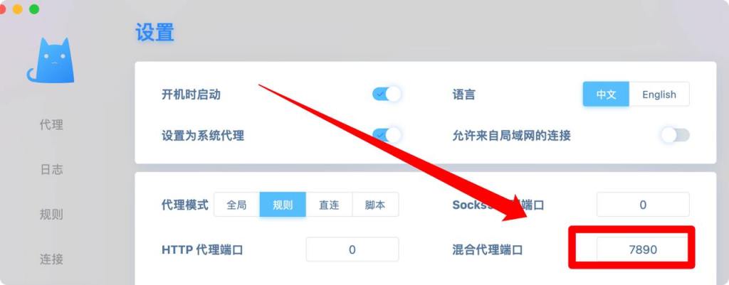The image size is (729, 285).
Task: Open the 连接 sidebar section
Action: [51, 259]
